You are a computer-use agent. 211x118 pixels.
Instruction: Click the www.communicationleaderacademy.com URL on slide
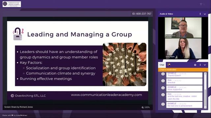click(x=106, y=95)
